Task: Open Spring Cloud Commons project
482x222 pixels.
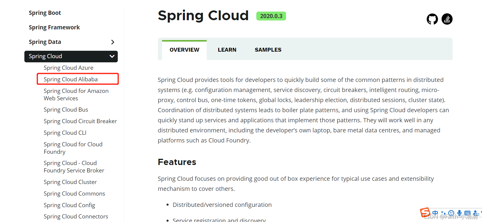Action: click(x=74, y=194)
